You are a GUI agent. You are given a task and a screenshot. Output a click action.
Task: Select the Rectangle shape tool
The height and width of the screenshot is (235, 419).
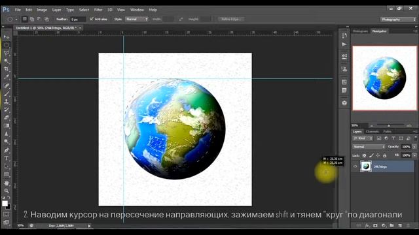(7, 174)
